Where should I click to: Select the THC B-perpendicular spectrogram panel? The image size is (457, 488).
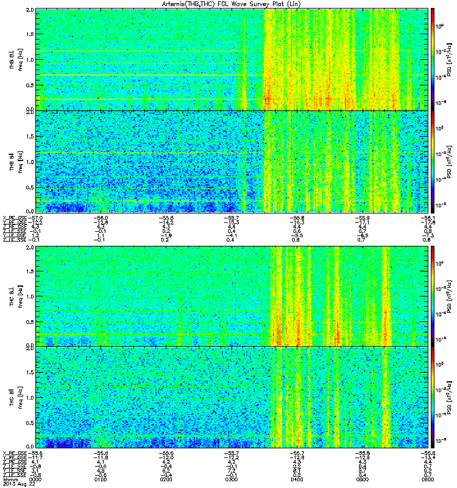232,296
